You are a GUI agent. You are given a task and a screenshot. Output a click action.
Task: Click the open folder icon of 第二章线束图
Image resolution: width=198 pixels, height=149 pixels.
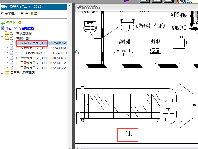point(7,38)
